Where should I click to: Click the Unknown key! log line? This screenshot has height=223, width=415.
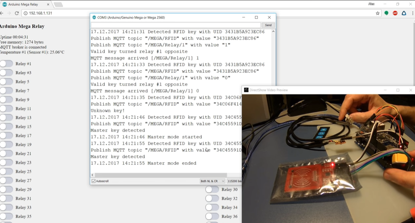point(108,111)
